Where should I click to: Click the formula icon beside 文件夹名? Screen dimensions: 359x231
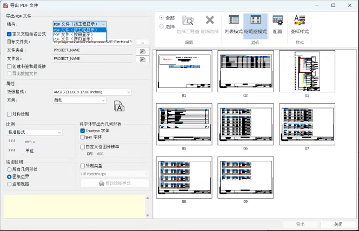pos(143,50)
